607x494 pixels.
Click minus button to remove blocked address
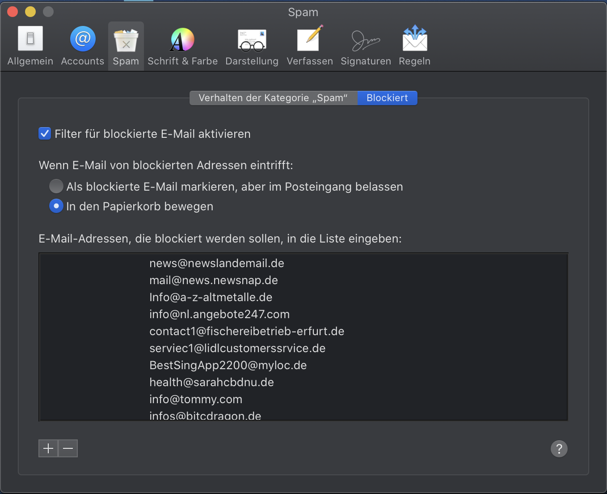(x=68, y=448)
